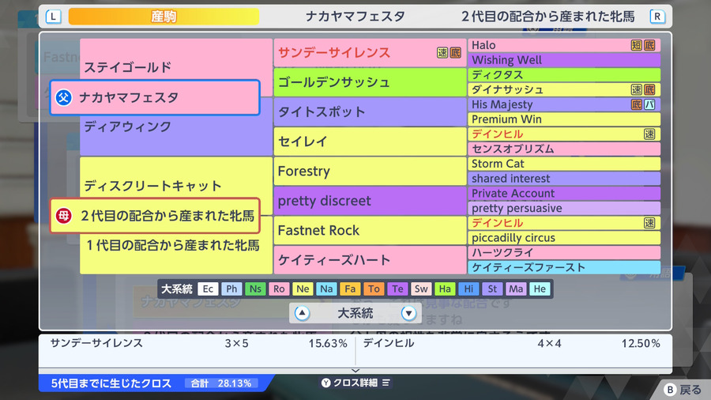Open Y クロス詳細 cross details

click(x=355, y=383)
